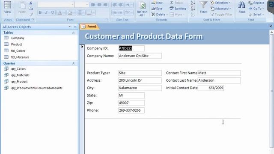This screenshot has width=274, height=154.
Task: Toggle Italic formatting
Action: 46,12
